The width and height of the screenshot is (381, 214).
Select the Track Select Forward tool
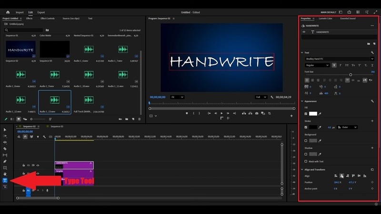coord(5,136)
